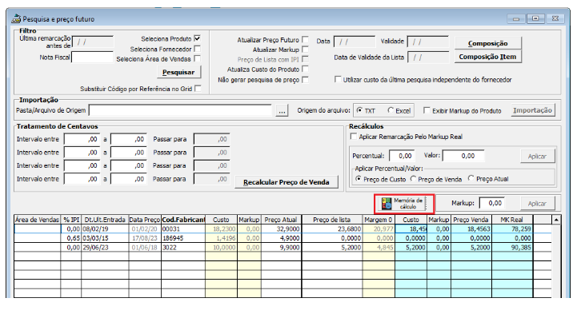This screenshot has width=577, height=310.
Task: Click the Data date field
Action: [355, 42]
